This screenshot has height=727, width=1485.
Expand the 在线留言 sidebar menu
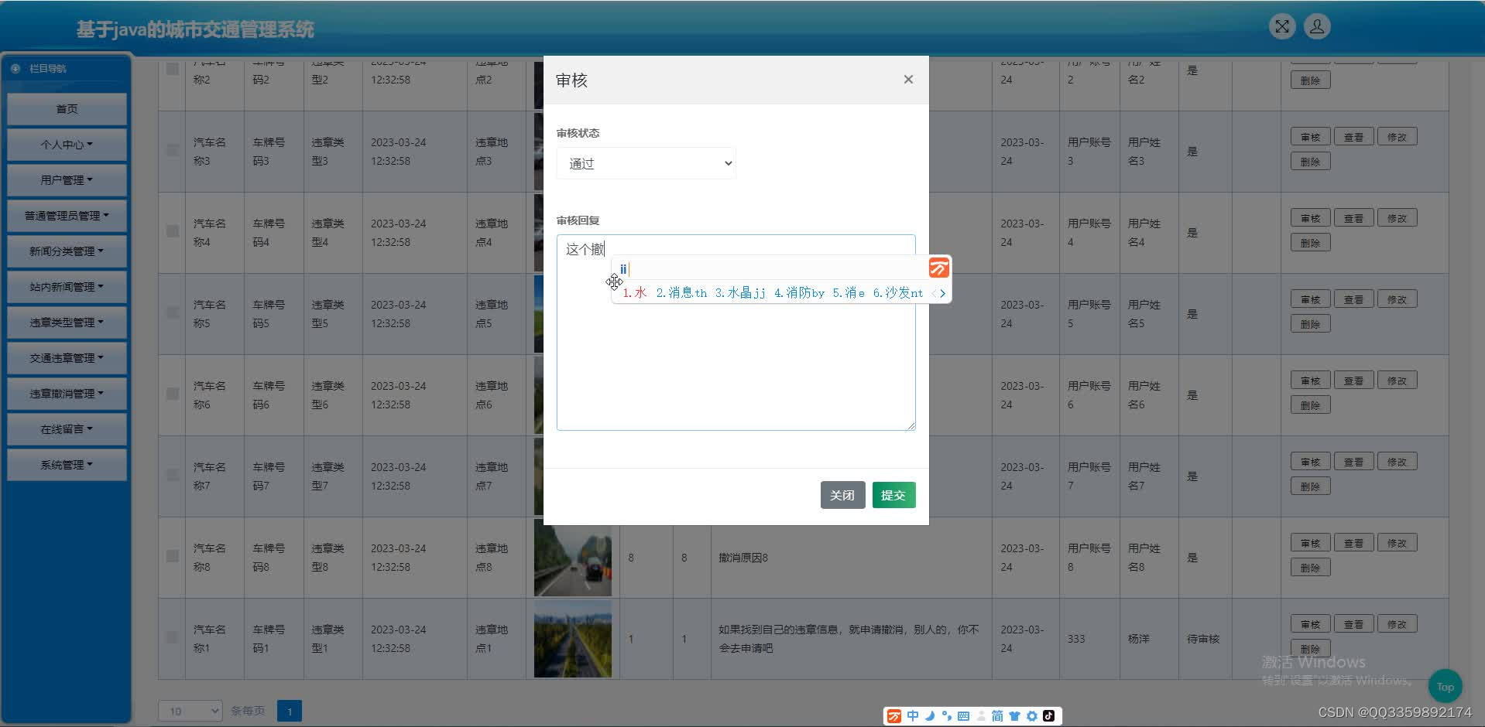(x=67, y=429)
